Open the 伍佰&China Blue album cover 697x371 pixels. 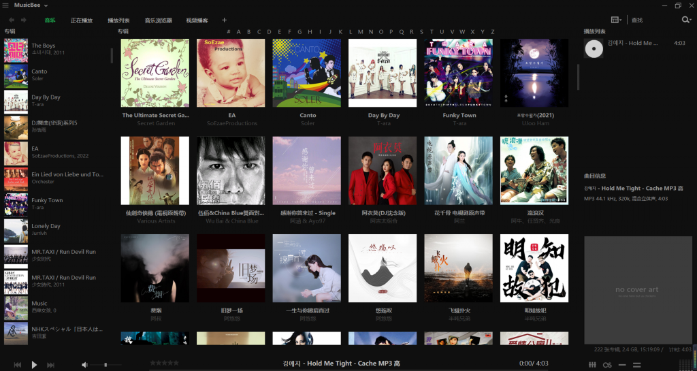231,171
